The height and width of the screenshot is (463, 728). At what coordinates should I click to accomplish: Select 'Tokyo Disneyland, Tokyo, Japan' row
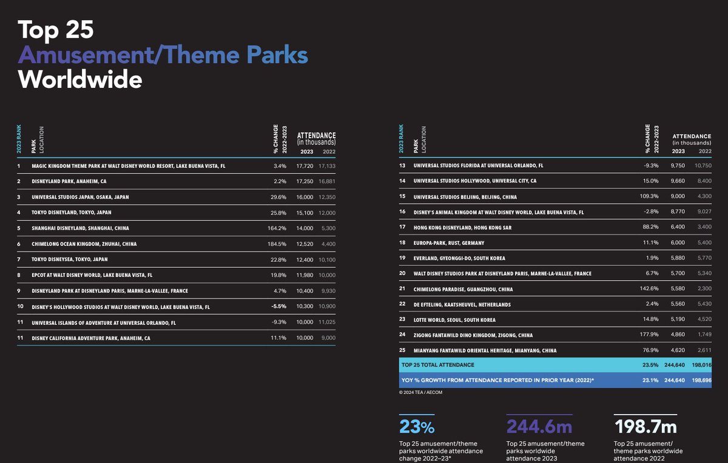176,212
